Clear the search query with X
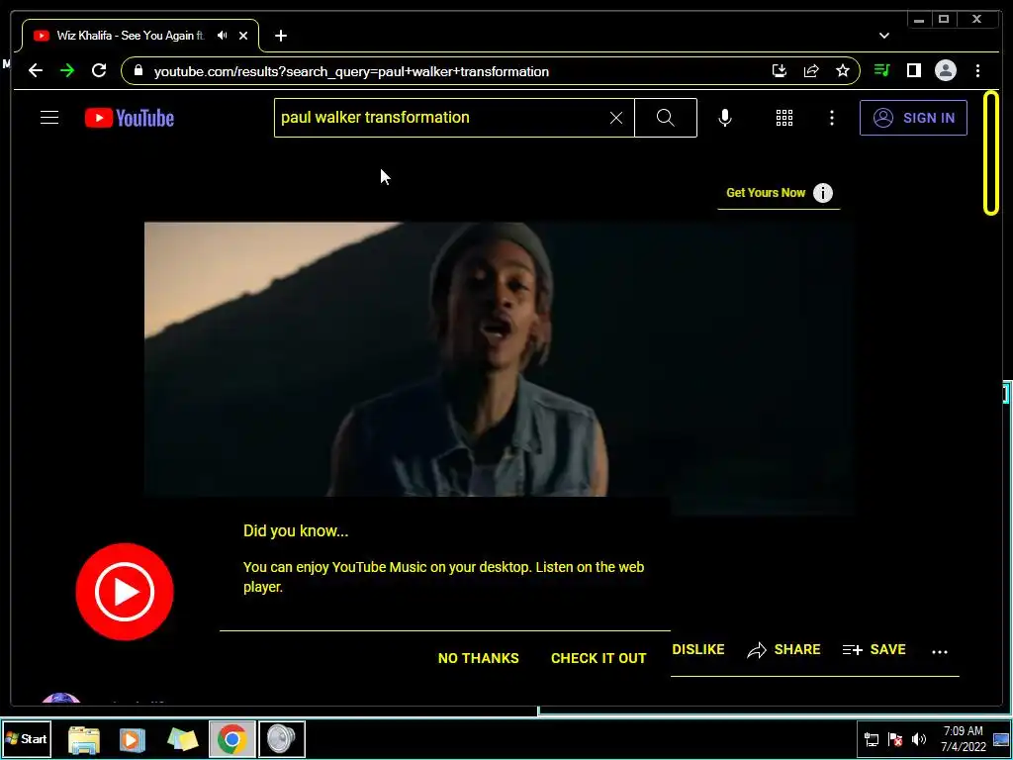 [616, 118]
